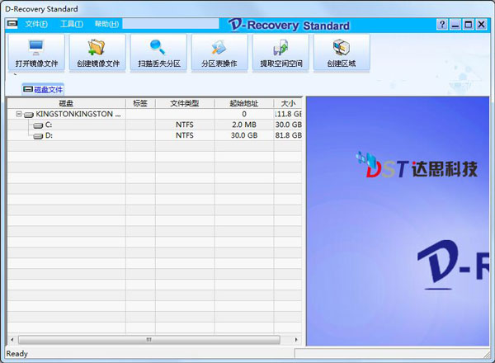
Task: Click the app system icon in menu bar
Action: (12, 24)
